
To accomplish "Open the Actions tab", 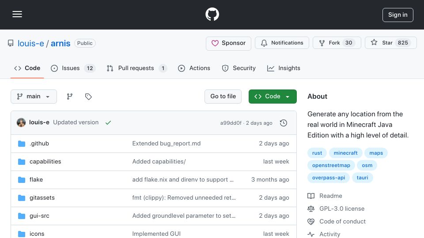I will 194,68.
